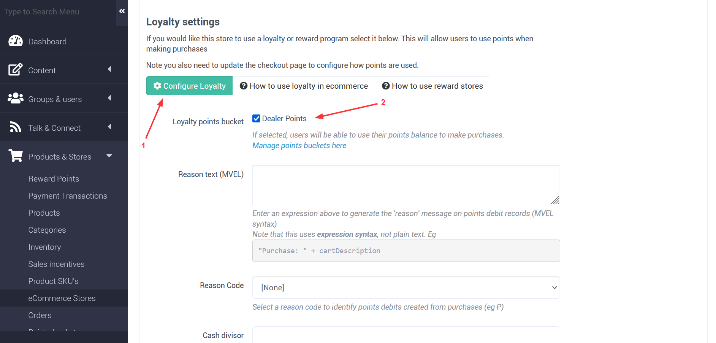Uncheck the Dealer Points checkbox
The height and width of the screenshot is (343, 716).
pyautogui.click(x=257, y=119)
